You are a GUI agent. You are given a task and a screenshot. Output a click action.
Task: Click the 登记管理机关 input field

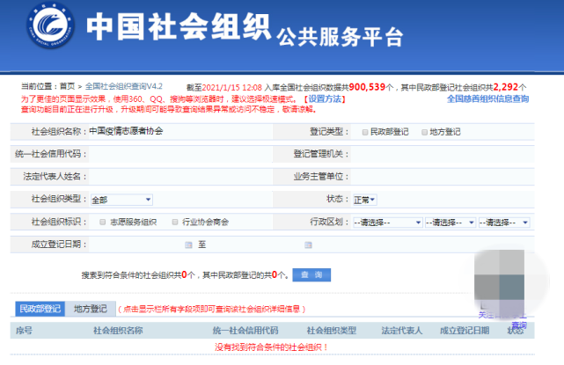tap(443, 154)
